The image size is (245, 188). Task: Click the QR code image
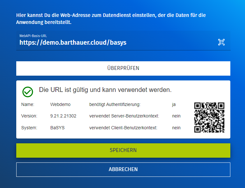(209, 117)
